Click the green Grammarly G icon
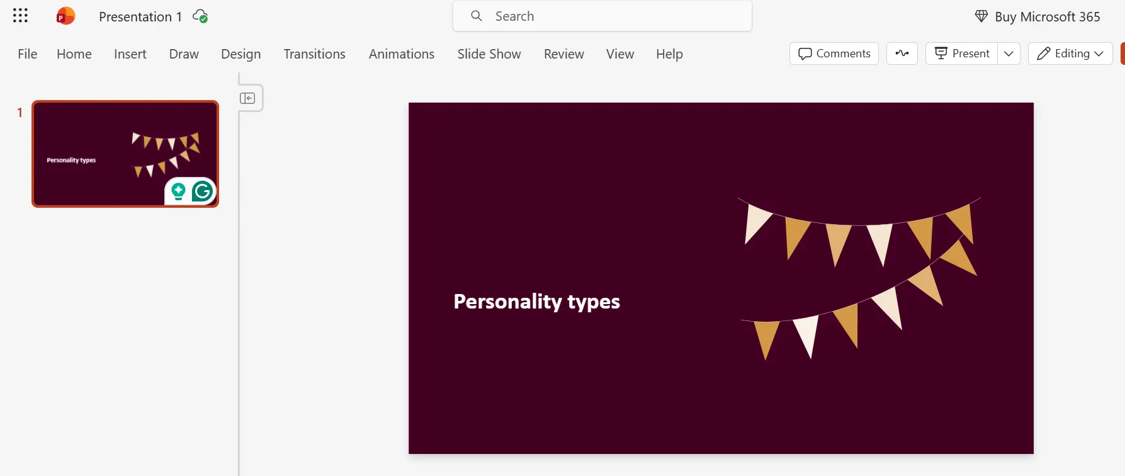 click(x=202, y=191)
